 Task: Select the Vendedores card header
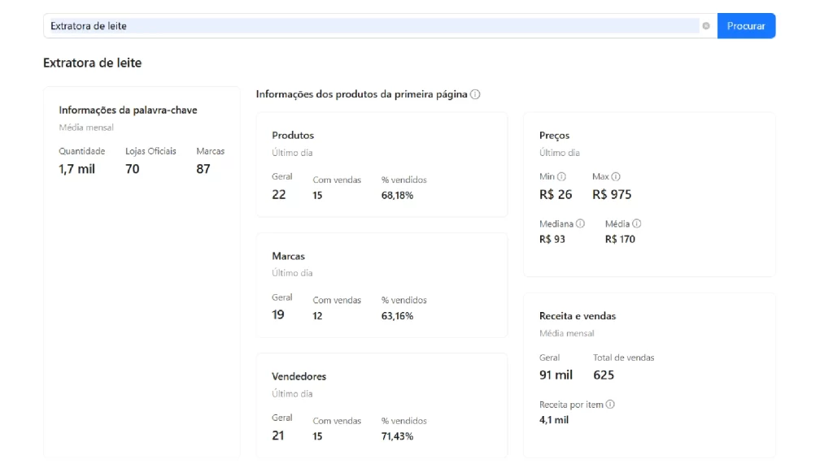pyautogui.click(x=299, y=376)
